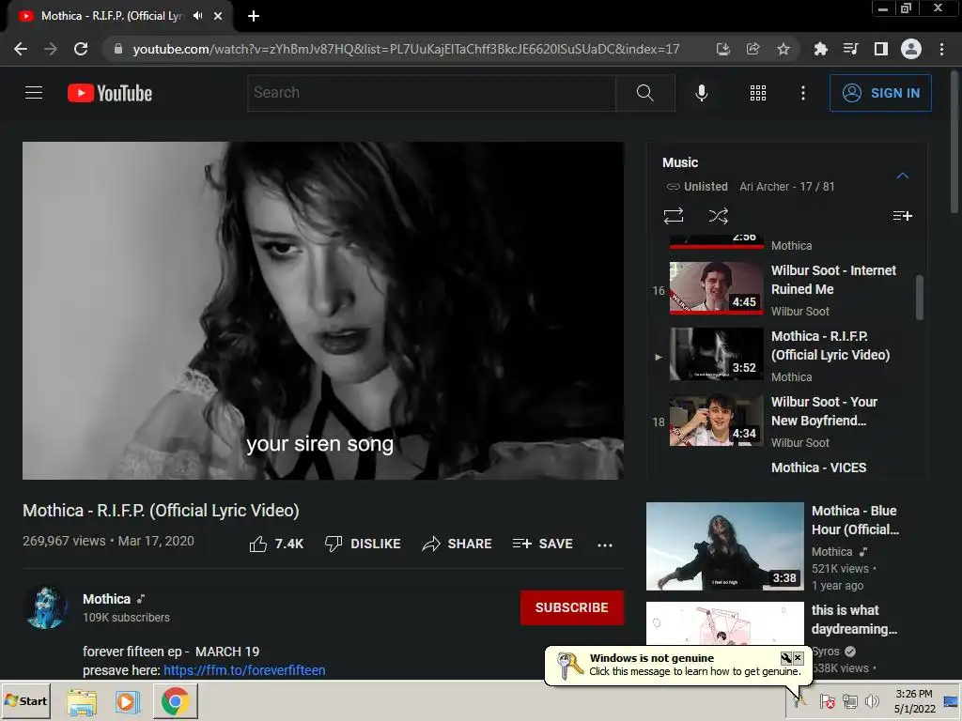The image size is (962, 721).
Task: Dislike the Mothica R.I.F.P. video
Action: [363, 544]
